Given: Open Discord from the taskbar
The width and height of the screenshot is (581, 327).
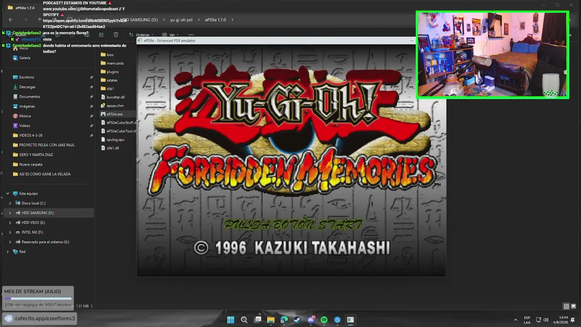Looking at the screenshot, I should point(311,320).
